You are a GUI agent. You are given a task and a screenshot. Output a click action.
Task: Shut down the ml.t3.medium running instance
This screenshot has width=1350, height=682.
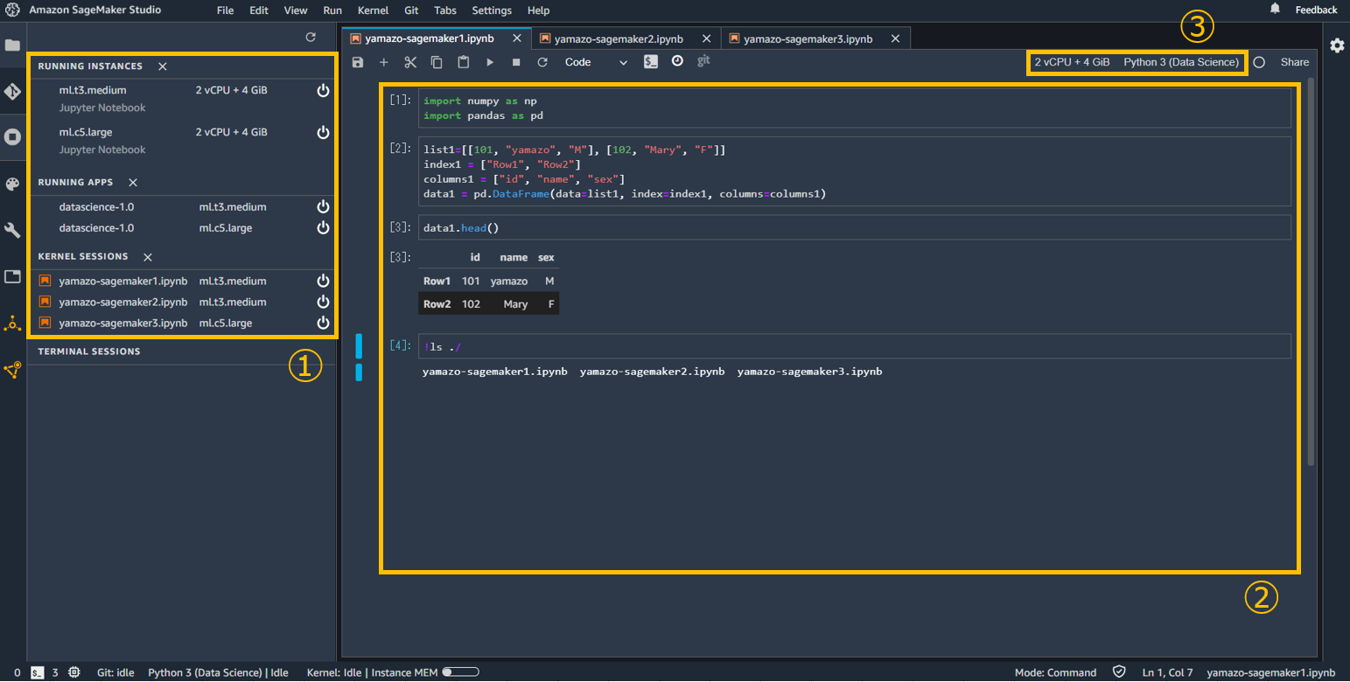323,90
